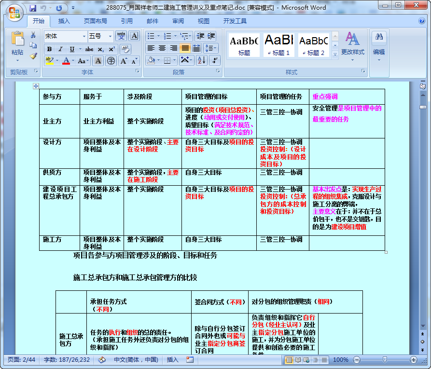
Task: Pick text highlight color yellow
Action: [50, 61]
